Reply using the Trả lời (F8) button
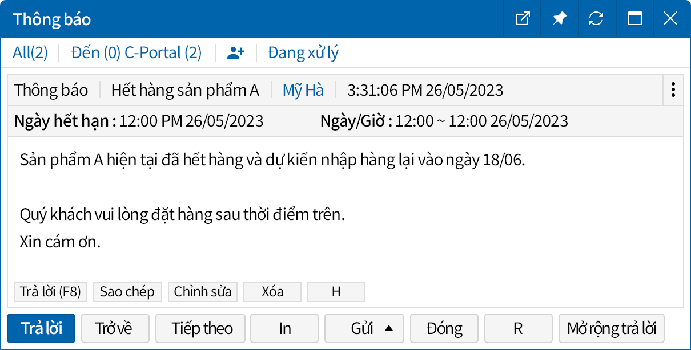 pyautogui.click(x=50, y=291)
